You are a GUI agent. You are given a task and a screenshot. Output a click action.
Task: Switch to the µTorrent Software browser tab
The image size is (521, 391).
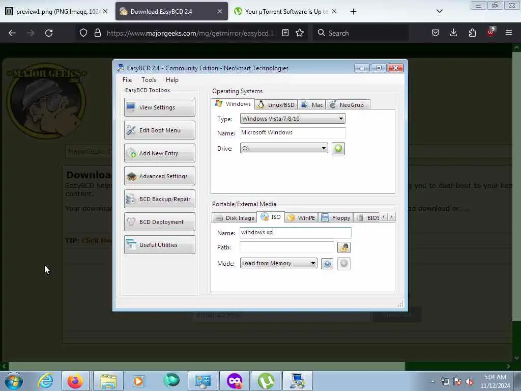[x=286, y=12]
